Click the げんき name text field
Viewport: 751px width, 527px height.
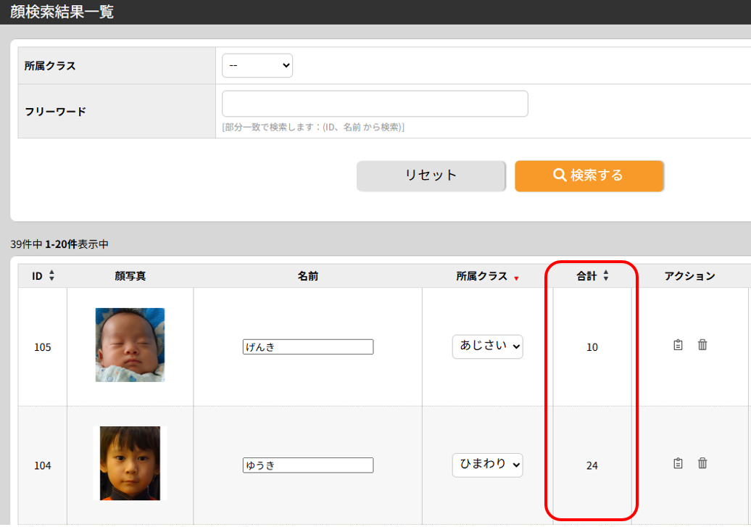[x=308, y=347]
